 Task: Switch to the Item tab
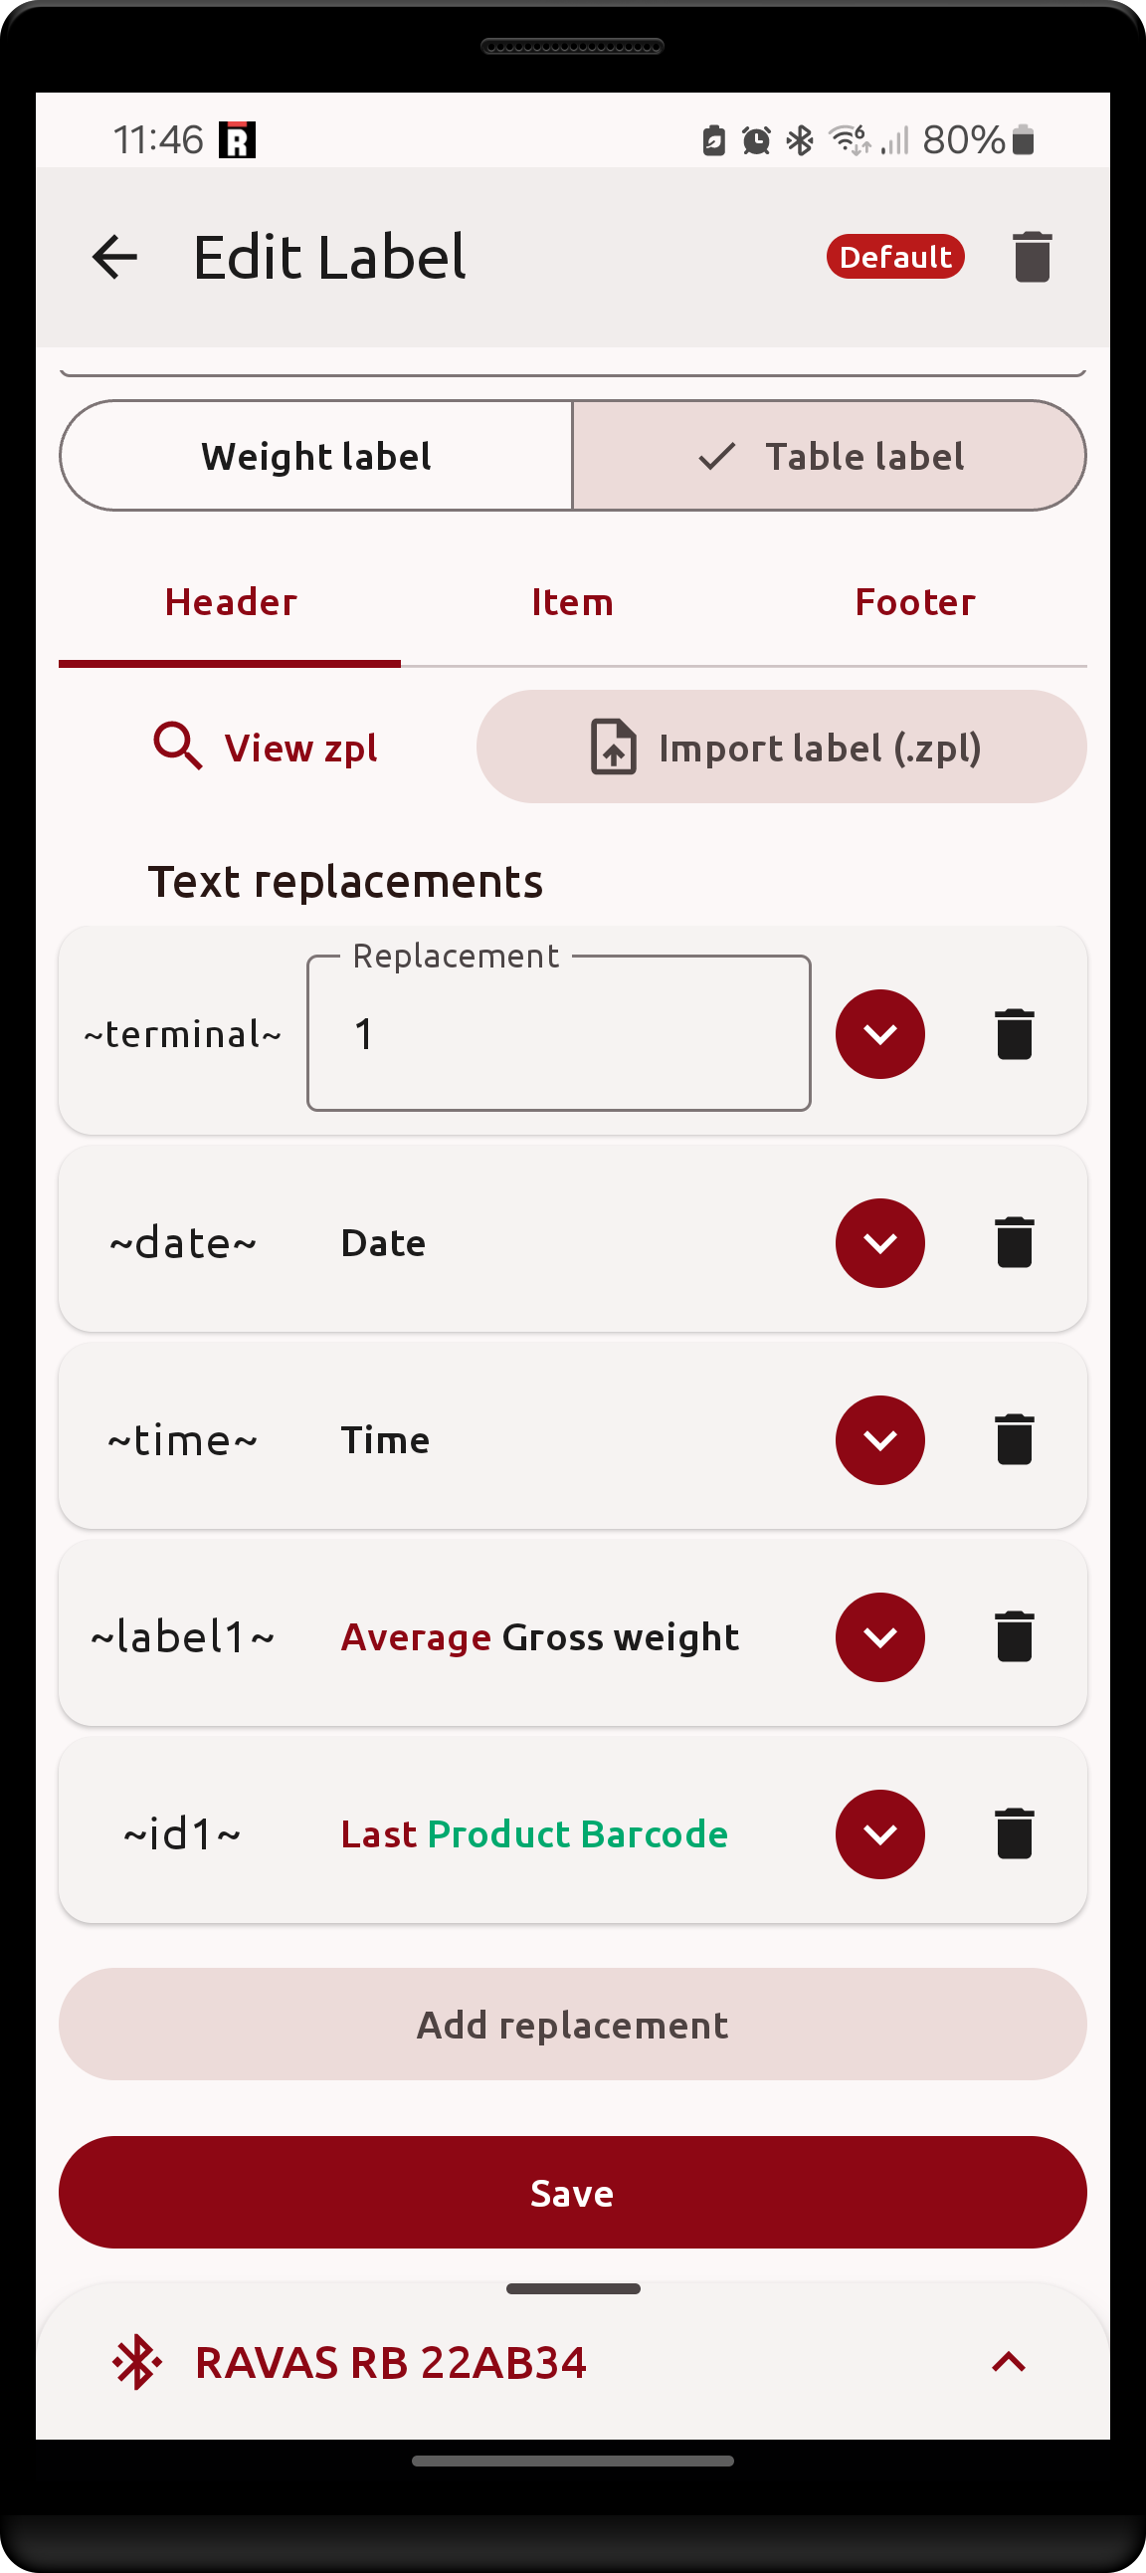[572, 602]
